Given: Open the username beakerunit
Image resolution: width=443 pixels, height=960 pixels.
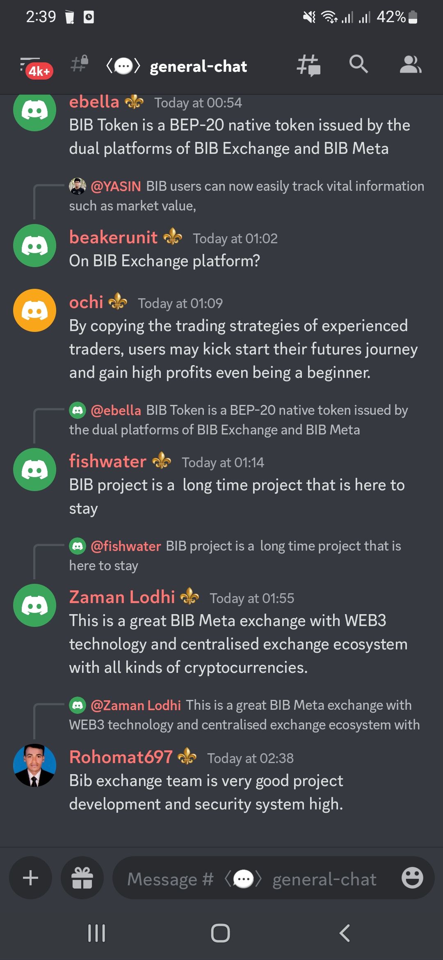Looking at the screenshot, I should pyautogui.click(x=113, y=237).
